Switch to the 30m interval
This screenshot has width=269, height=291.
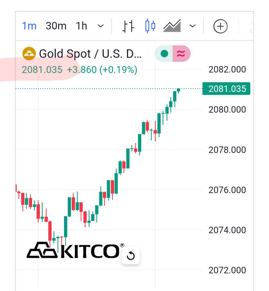coord(56,26)
